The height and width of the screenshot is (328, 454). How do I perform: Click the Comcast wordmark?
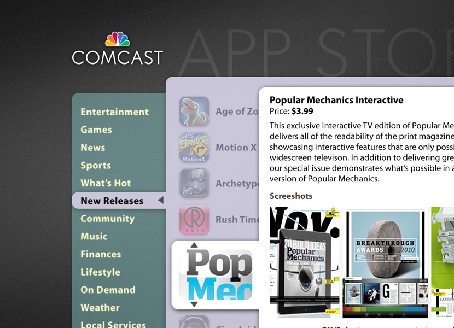(117, 57)
